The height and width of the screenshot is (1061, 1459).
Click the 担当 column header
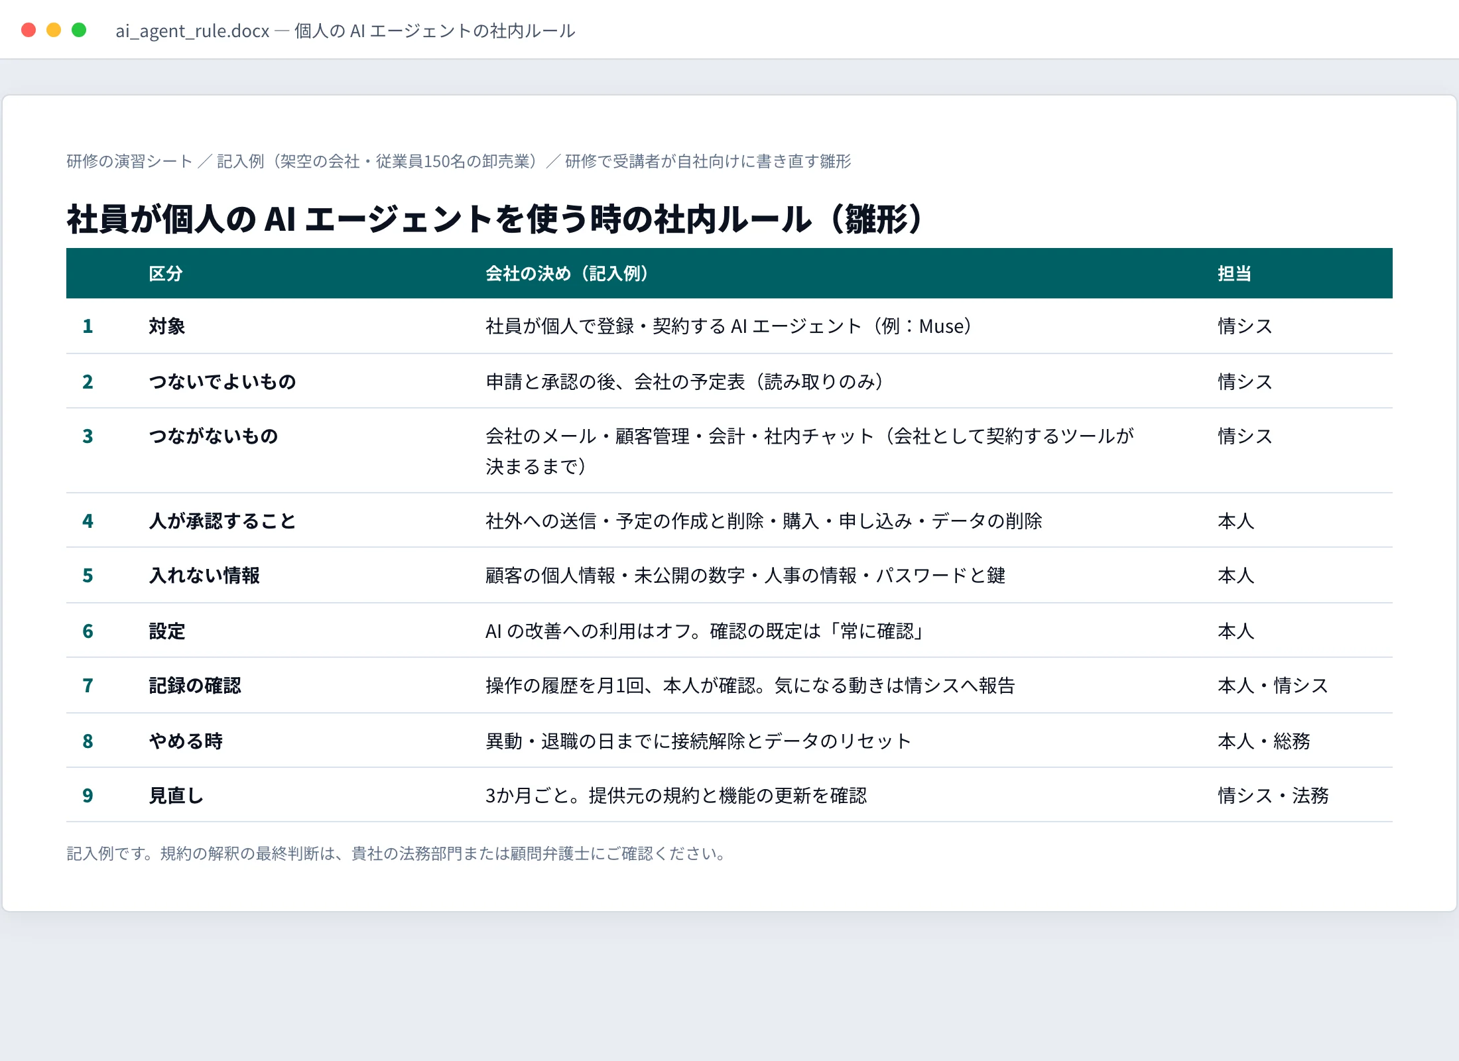click(x=1234, y=273)
